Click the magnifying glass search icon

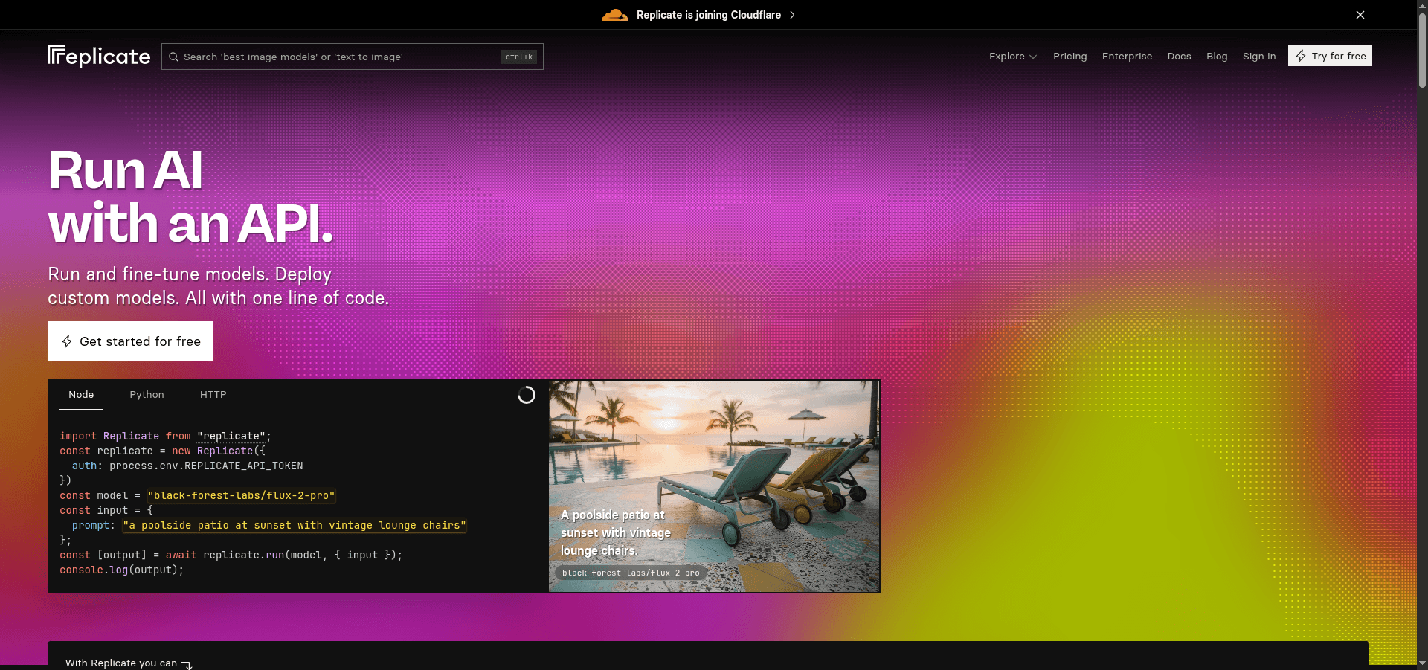tap(173, 57)
